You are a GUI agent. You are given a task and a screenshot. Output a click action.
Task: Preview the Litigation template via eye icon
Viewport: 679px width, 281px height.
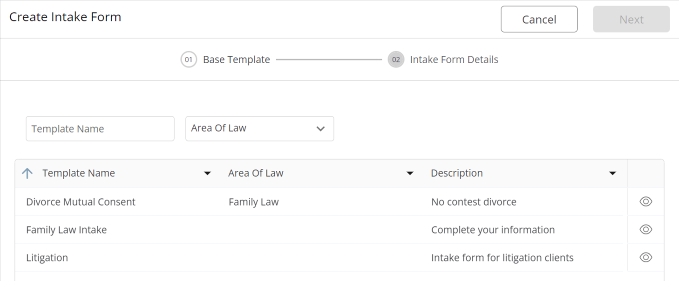(645, 257)
